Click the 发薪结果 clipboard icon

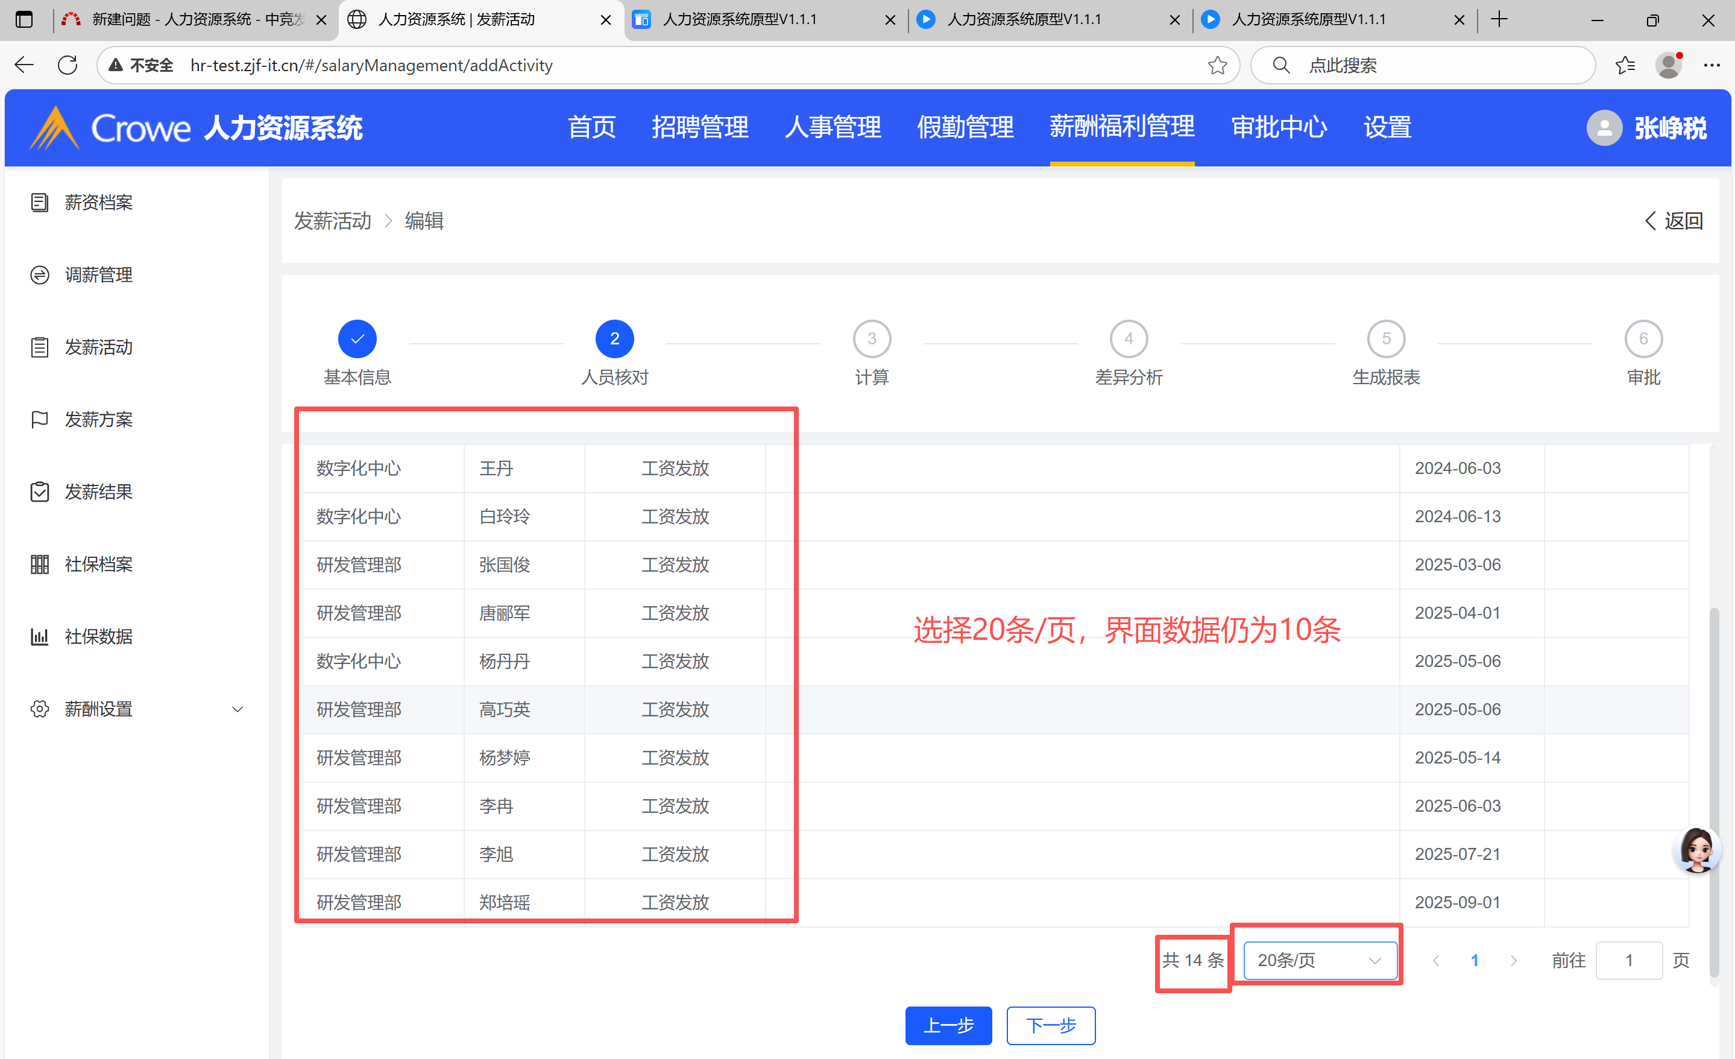click(39, 492)
